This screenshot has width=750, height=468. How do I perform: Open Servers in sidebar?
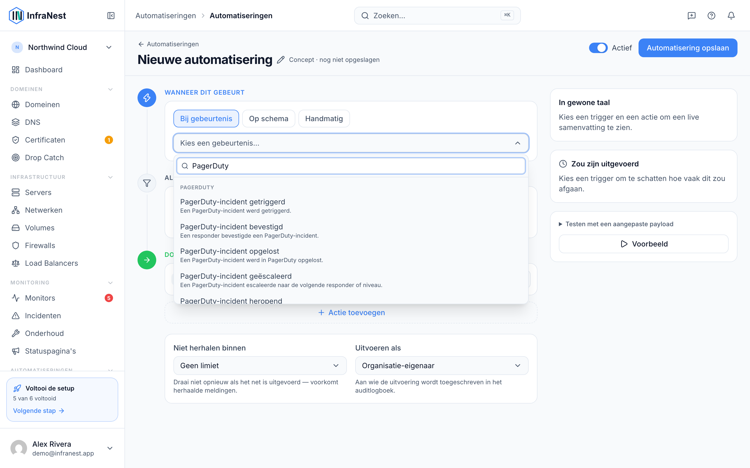click(62, 192)
